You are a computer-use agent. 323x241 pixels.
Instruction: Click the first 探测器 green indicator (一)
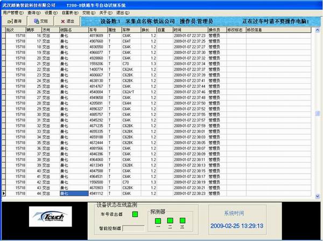[x=157, y=220]
